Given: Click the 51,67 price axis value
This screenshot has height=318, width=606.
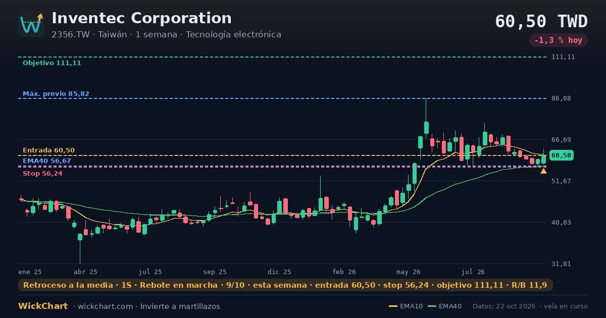Looking at the screenshot, I should point(561,181).
